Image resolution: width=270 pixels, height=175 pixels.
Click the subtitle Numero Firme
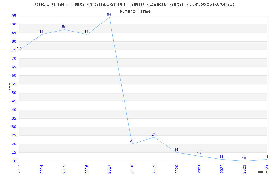coord(135,11)
